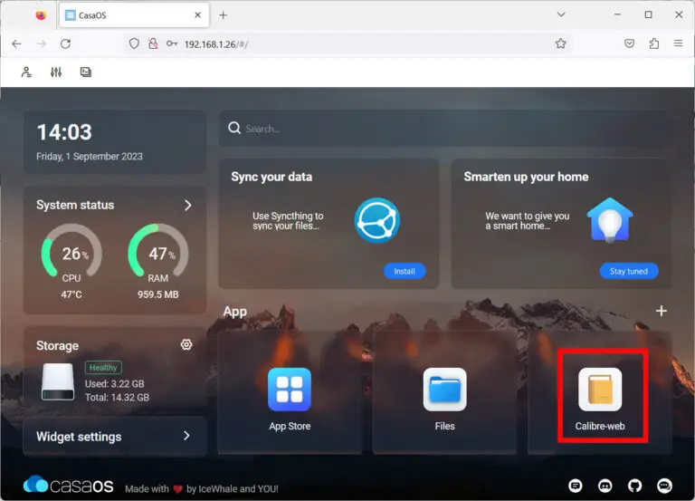The width and height of the screenshot is (695, 501).
Task: Click the Stay tuned button
Action: tap(629, 271)
